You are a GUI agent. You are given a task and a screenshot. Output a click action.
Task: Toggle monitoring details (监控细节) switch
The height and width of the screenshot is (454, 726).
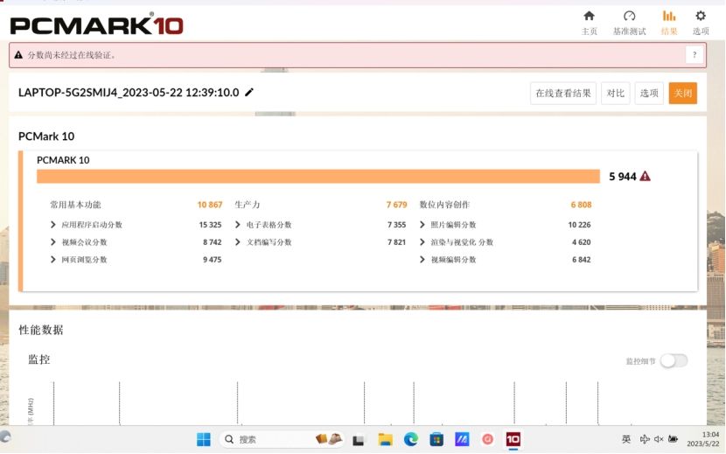674,361
